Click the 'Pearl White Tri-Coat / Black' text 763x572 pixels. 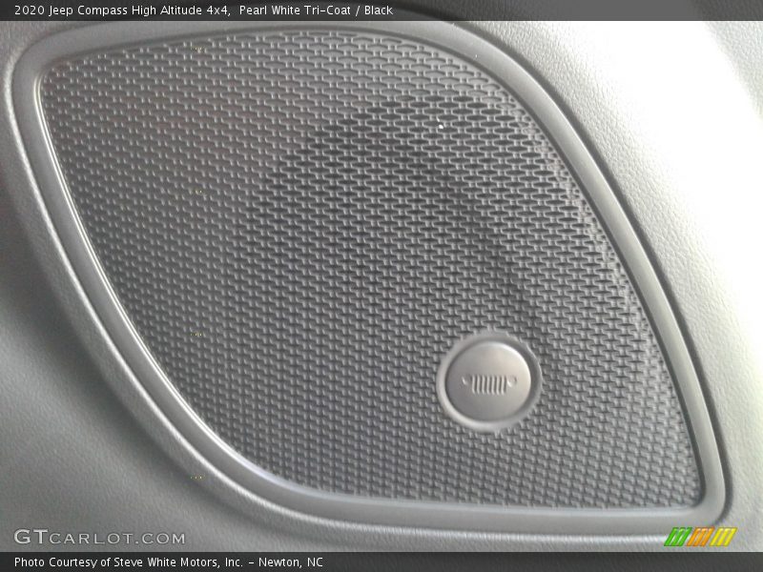pos(316,10)
